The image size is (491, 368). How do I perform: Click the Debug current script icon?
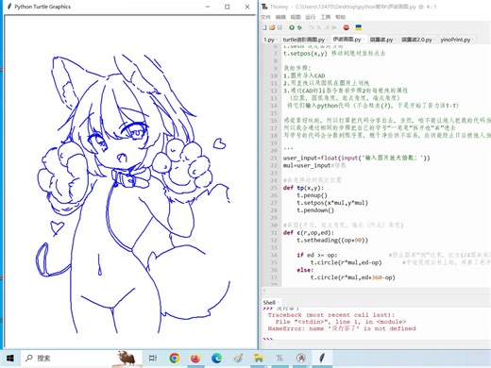pyautogui.click(x=299, y=27)
